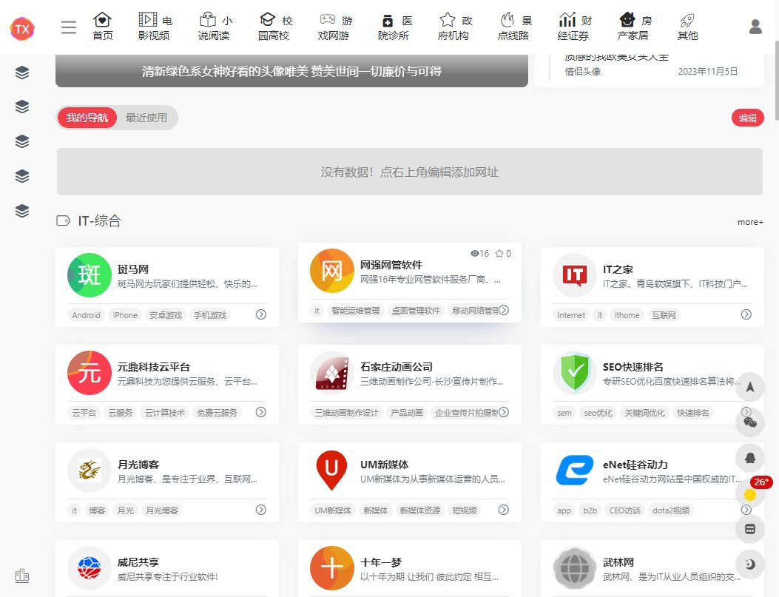The image size is (779, 597).
Task: Select the 新媒体资源 tag
Action: tap(419, 510)
